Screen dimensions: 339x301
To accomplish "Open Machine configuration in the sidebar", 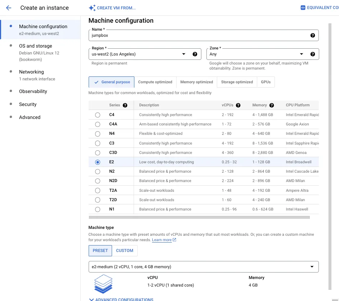I will tap(41, 30).
